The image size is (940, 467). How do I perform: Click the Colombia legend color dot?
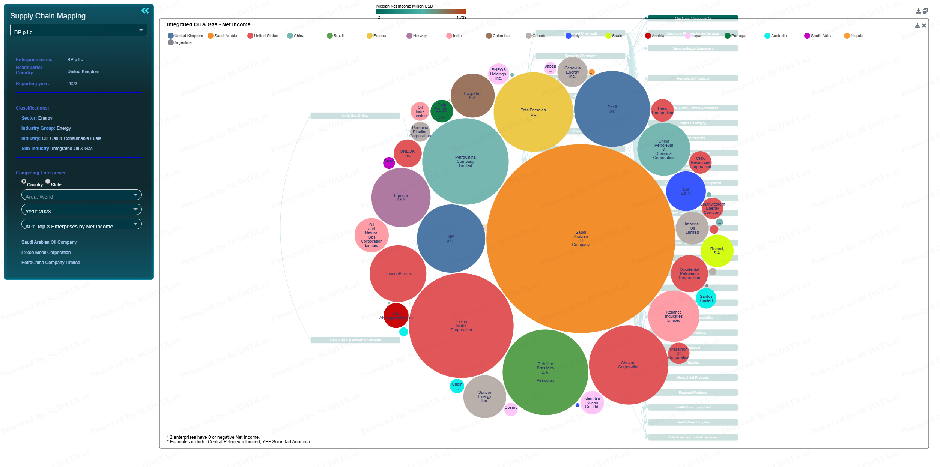pos(489,36)
